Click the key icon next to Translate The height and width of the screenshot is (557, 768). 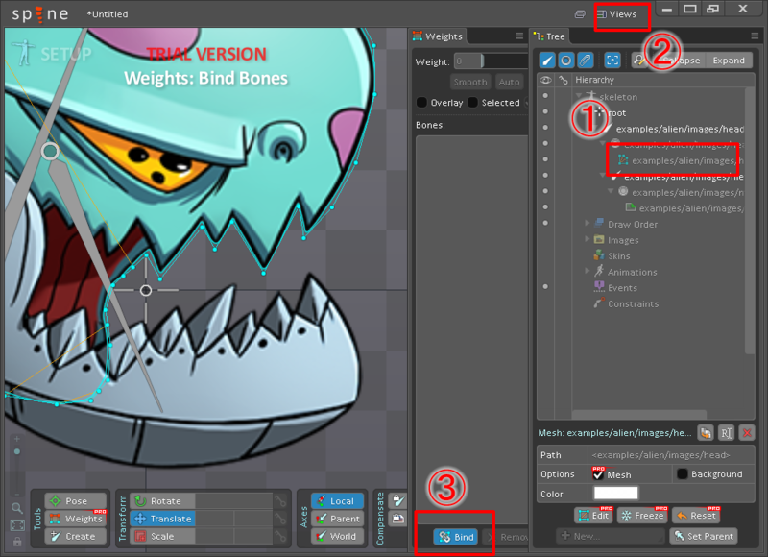(x=280, y=519)
